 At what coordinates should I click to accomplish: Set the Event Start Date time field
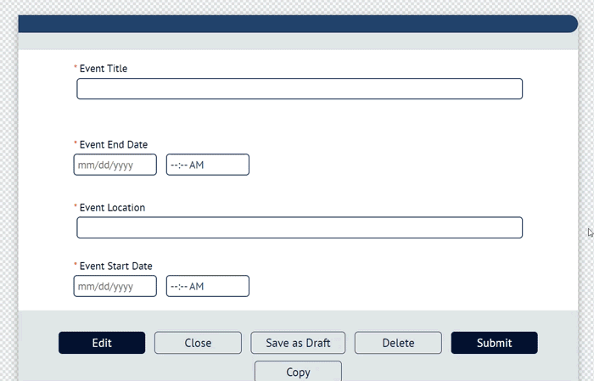point(208,286)
